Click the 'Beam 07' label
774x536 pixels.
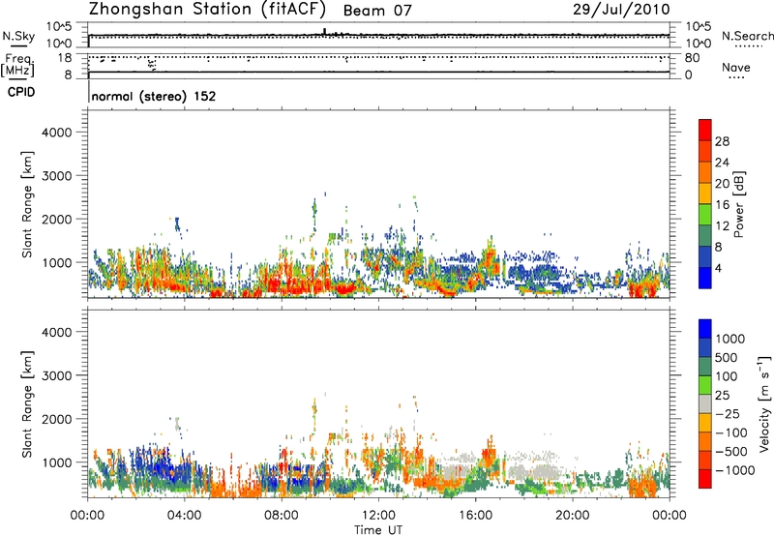[x=377, y=11]
